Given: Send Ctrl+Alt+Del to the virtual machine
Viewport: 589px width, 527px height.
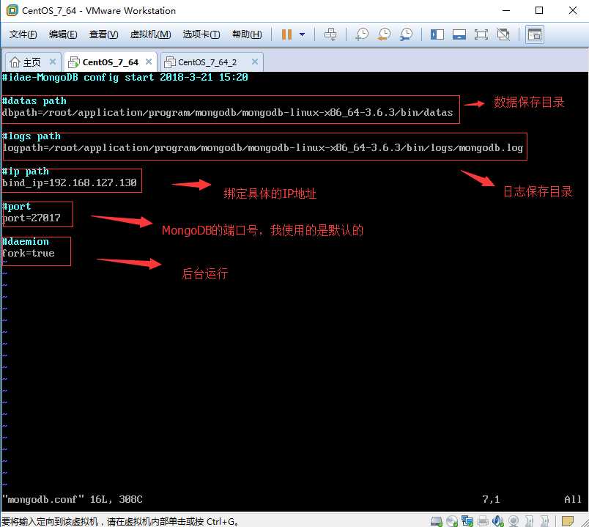Looking at the screenshot, I should coord(330,34).
